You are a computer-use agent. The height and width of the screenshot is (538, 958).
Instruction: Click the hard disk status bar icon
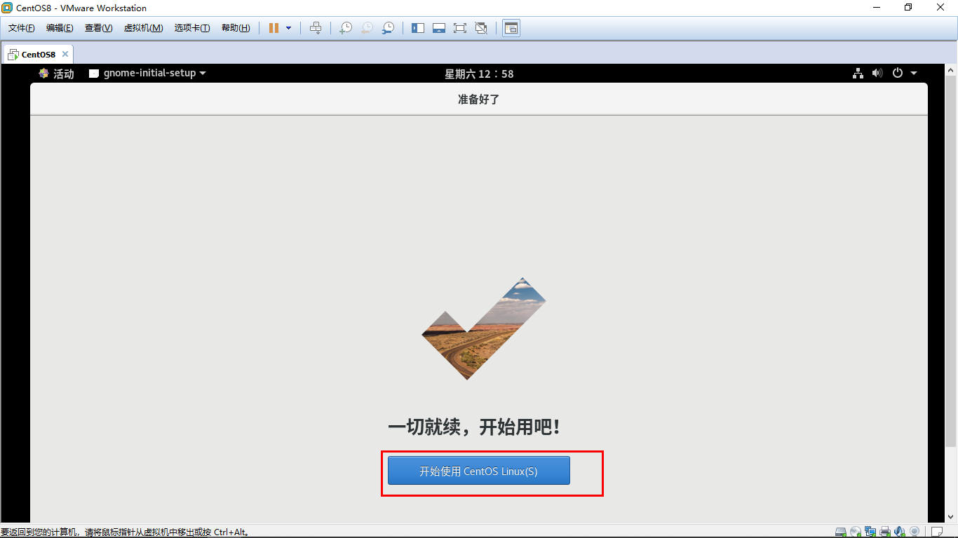pyautogui.click(x=840, y=532)
